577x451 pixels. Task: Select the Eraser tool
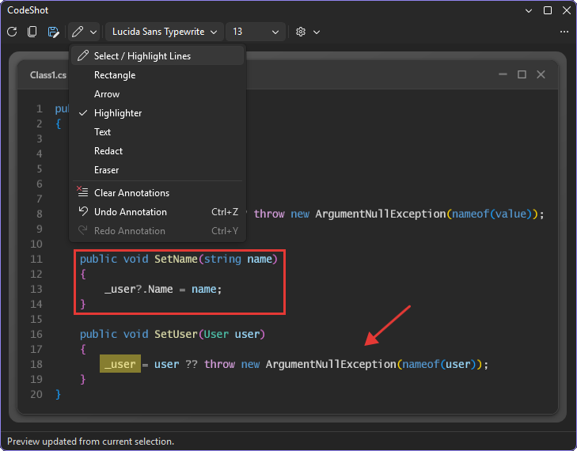[158, 170]
